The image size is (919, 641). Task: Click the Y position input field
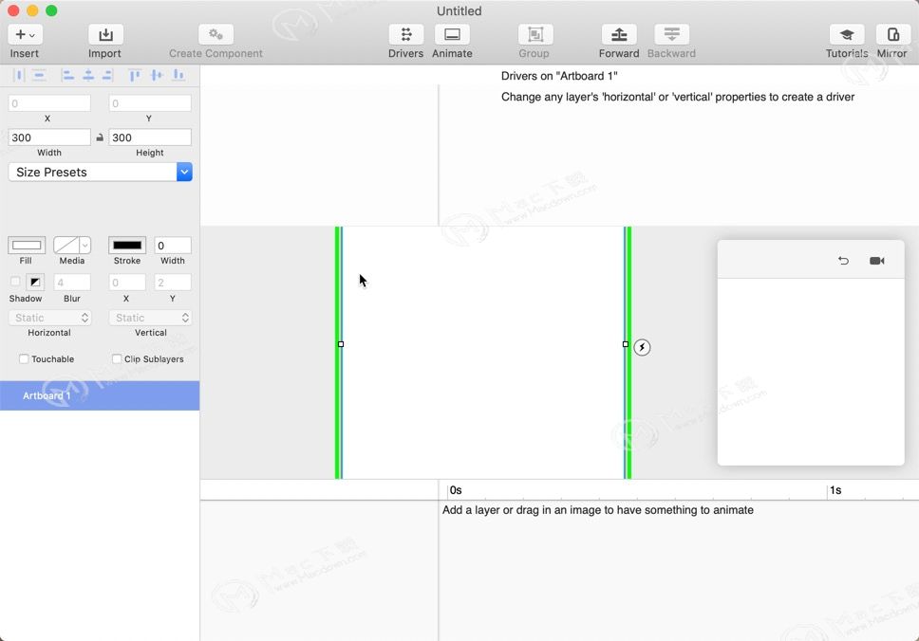point(150,103)
